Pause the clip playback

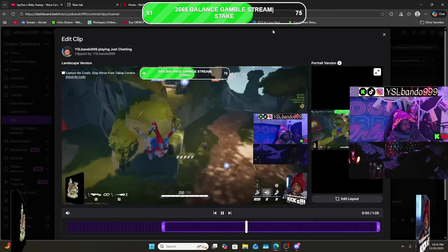tap(222, 213)
